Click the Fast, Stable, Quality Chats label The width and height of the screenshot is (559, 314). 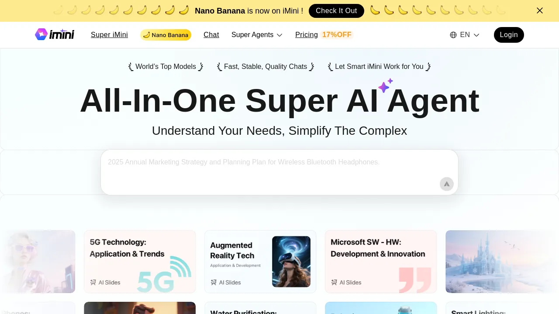click(x=266, y=67)
